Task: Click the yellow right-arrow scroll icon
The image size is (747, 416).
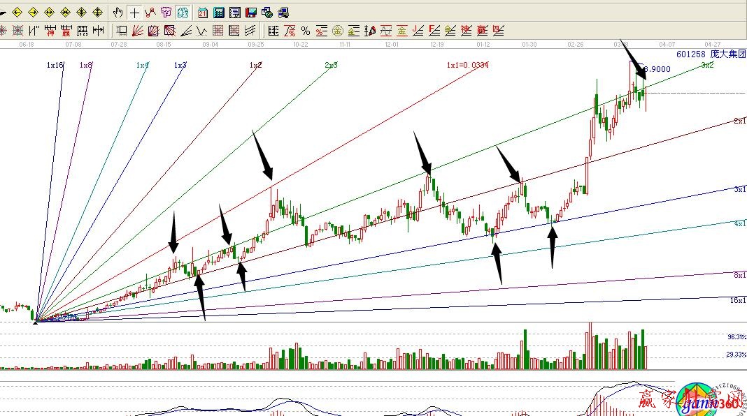Action: pyautogui.click(x=33, y=13)
